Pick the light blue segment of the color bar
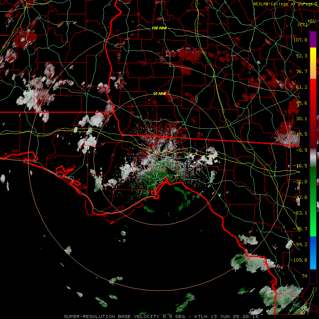The image size is (319, 319). point(313,262)
